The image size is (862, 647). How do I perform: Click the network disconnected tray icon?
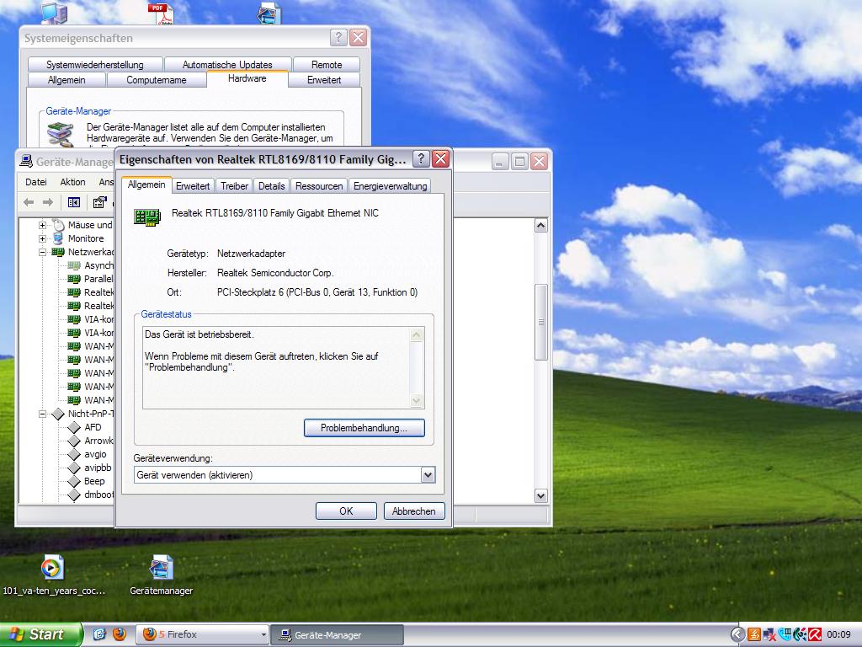coord(769,634)
